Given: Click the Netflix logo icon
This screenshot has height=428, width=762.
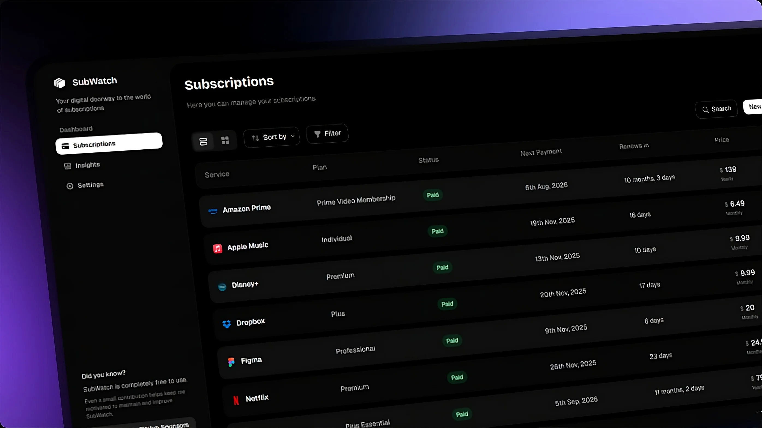Looking at the screenshot, I should (x=236, y=400).
